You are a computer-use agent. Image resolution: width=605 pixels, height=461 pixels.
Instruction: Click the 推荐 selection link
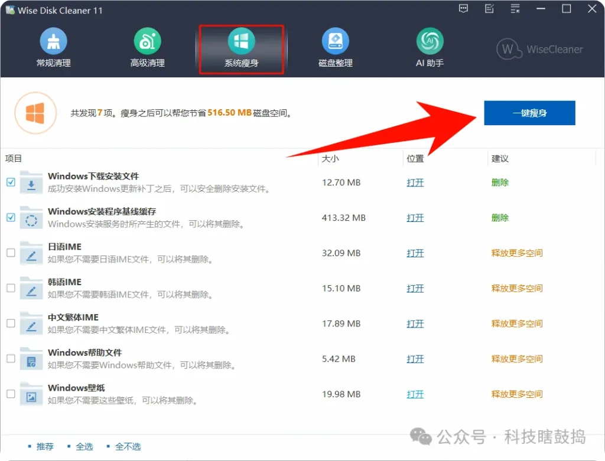coord(45,446)
